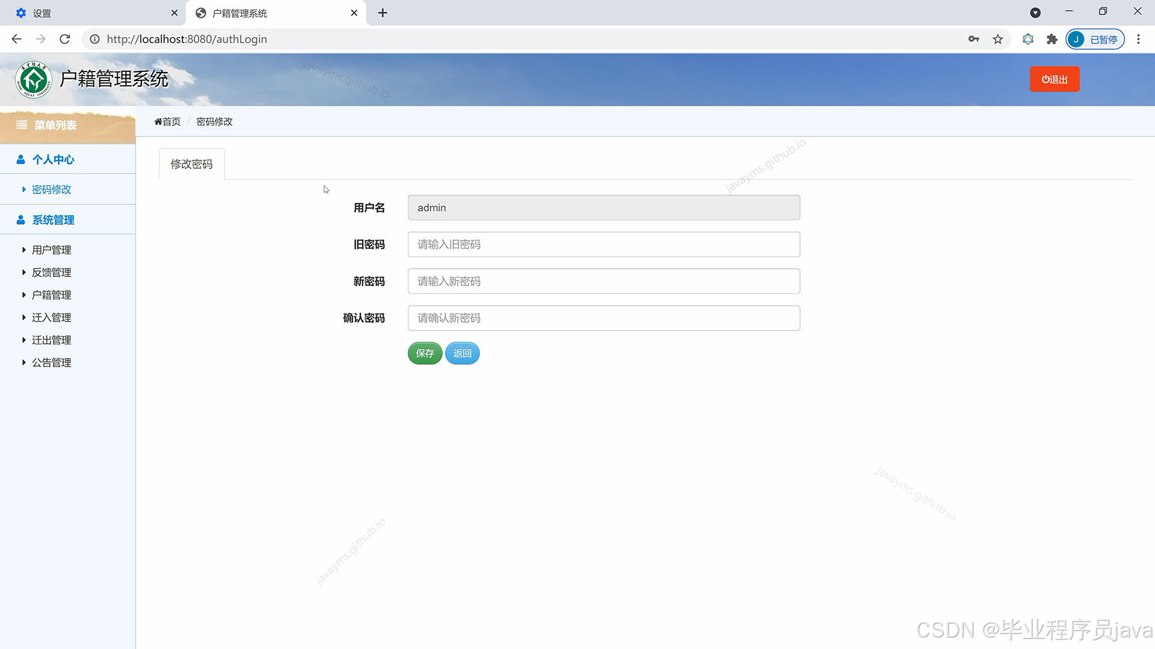This screenshot has width=1155, height=649.
Task: Click the 用户名 field showing admin
Action: (604, 207)
